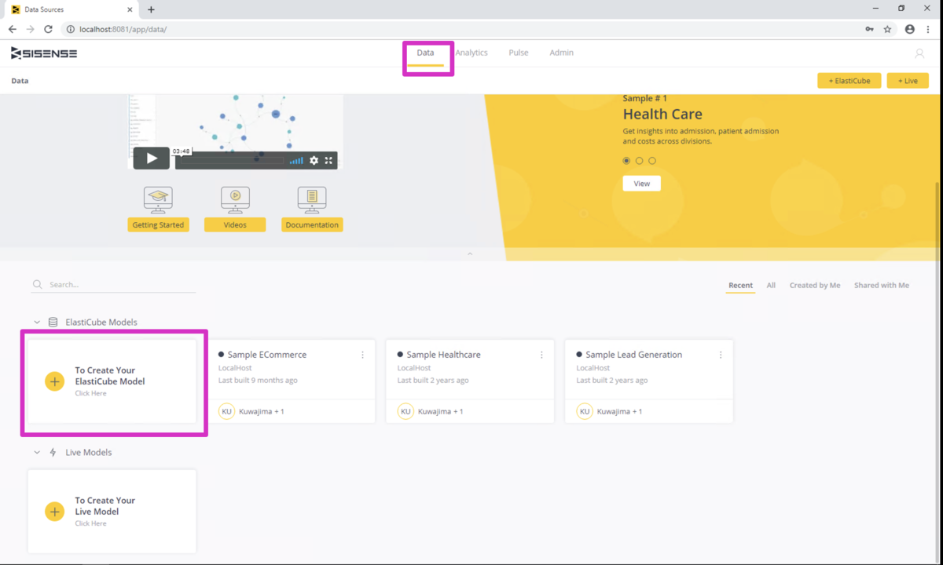Click the search magnifier icon
The width and height of the screenshot is (943, 565).
(37, 285)
